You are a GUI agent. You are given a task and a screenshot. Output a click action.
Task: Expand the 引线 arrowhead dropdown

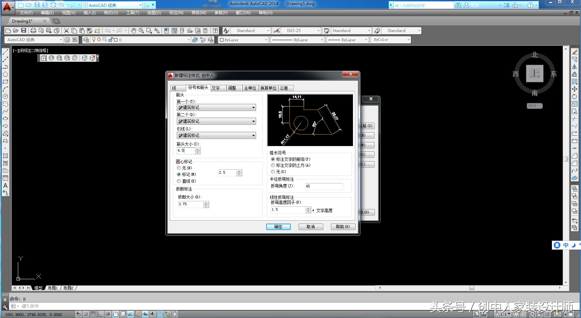click(253, 135)
